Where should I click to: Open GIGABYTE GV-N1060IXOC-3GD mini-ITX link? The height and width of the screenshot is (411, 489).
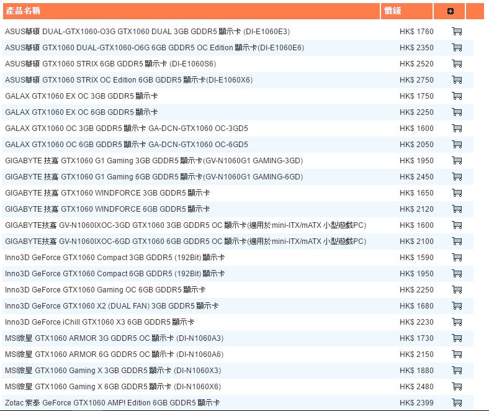point(186,225)
